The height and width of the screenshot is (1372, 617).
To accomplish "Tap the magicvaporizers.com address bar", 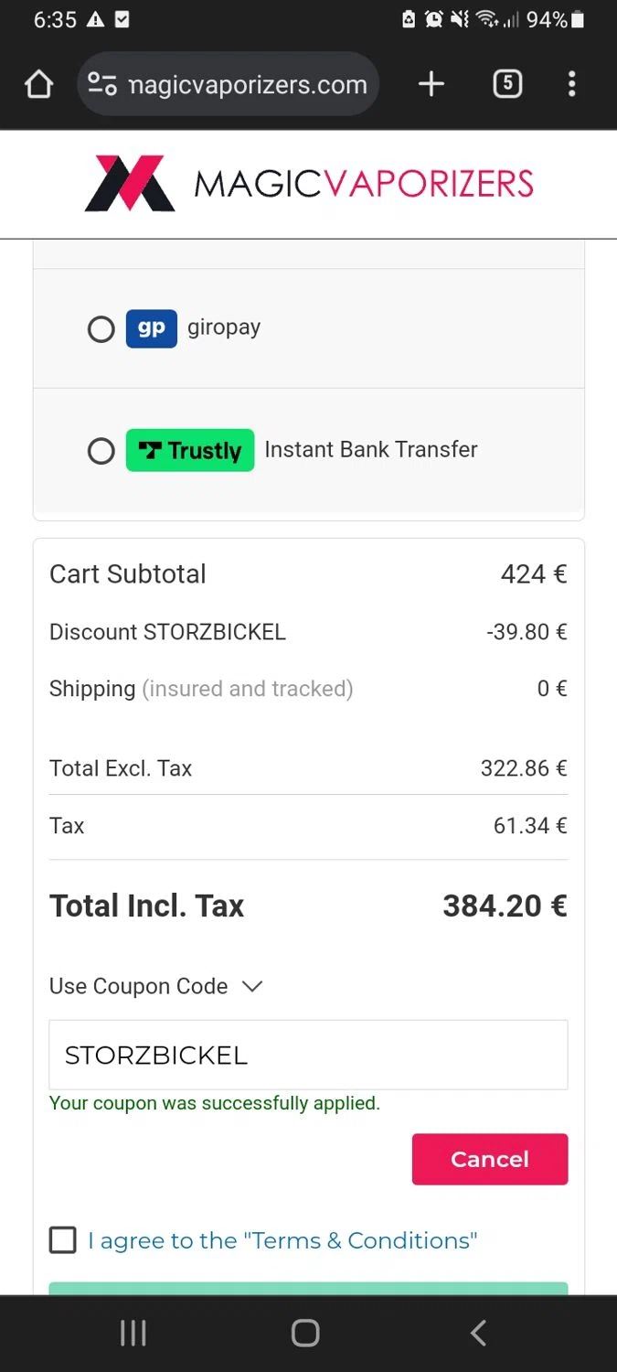I will [x=229, y=85].
